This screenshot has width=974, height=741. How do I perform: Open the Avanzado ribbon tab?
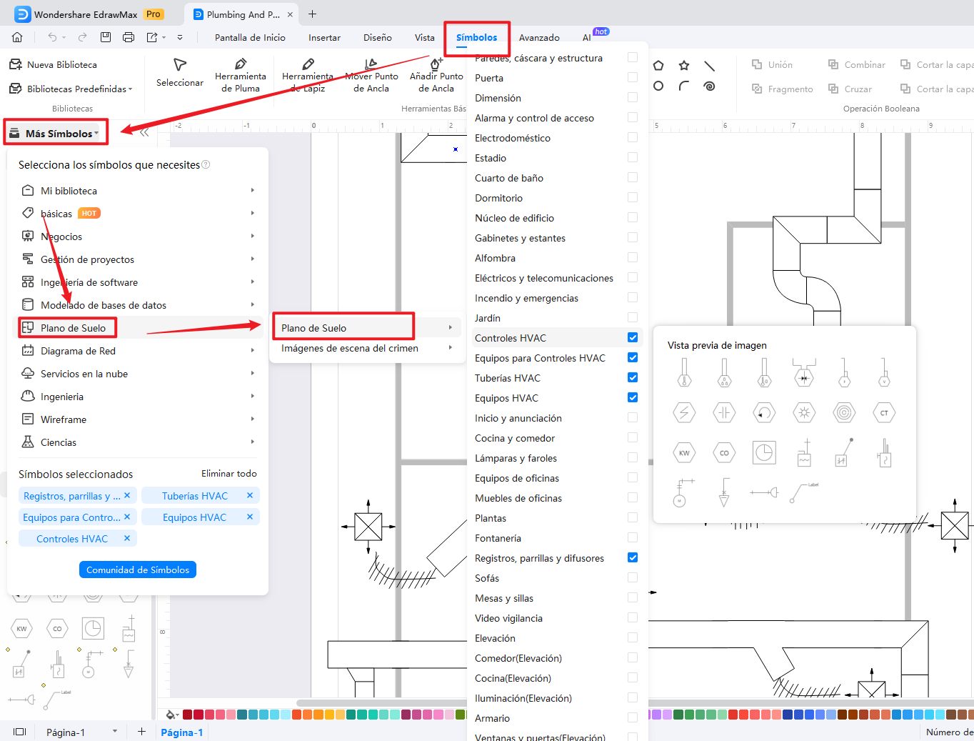(539, 37)
